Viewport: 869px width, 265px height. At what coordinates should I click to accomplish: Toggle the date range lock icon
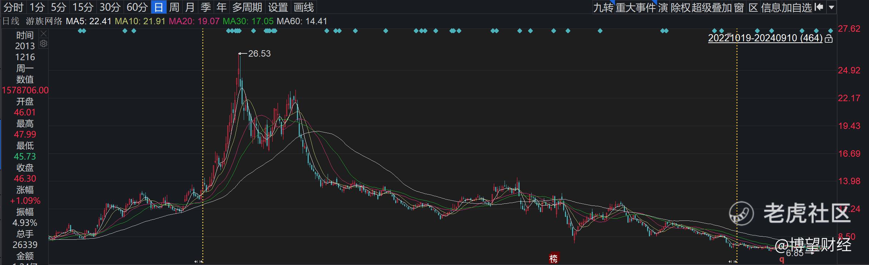(x=829, y=38)
